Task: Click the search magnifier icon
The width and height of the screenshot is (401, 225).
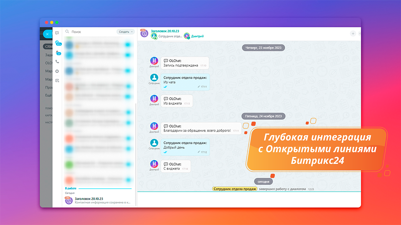Action: click(67, 32)
